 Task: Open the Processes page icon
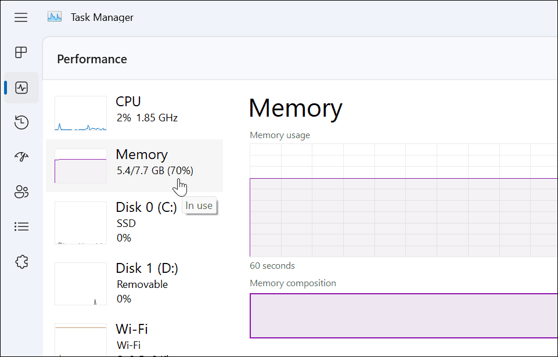coord(21,52)
